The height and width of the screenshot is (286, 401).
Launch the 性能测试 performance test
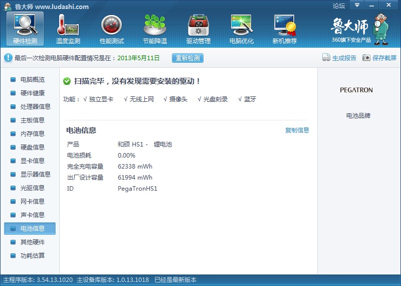tap(111, 29)
